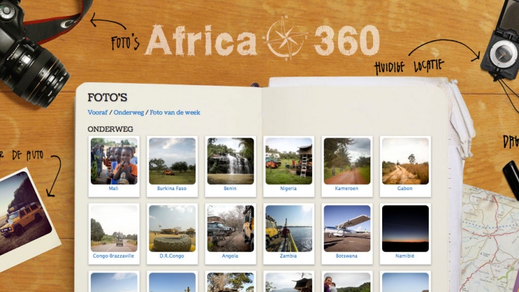The image size is (519, 292).
Task: Open the Onderweg photo section link
Action: (x=128, y=112)
